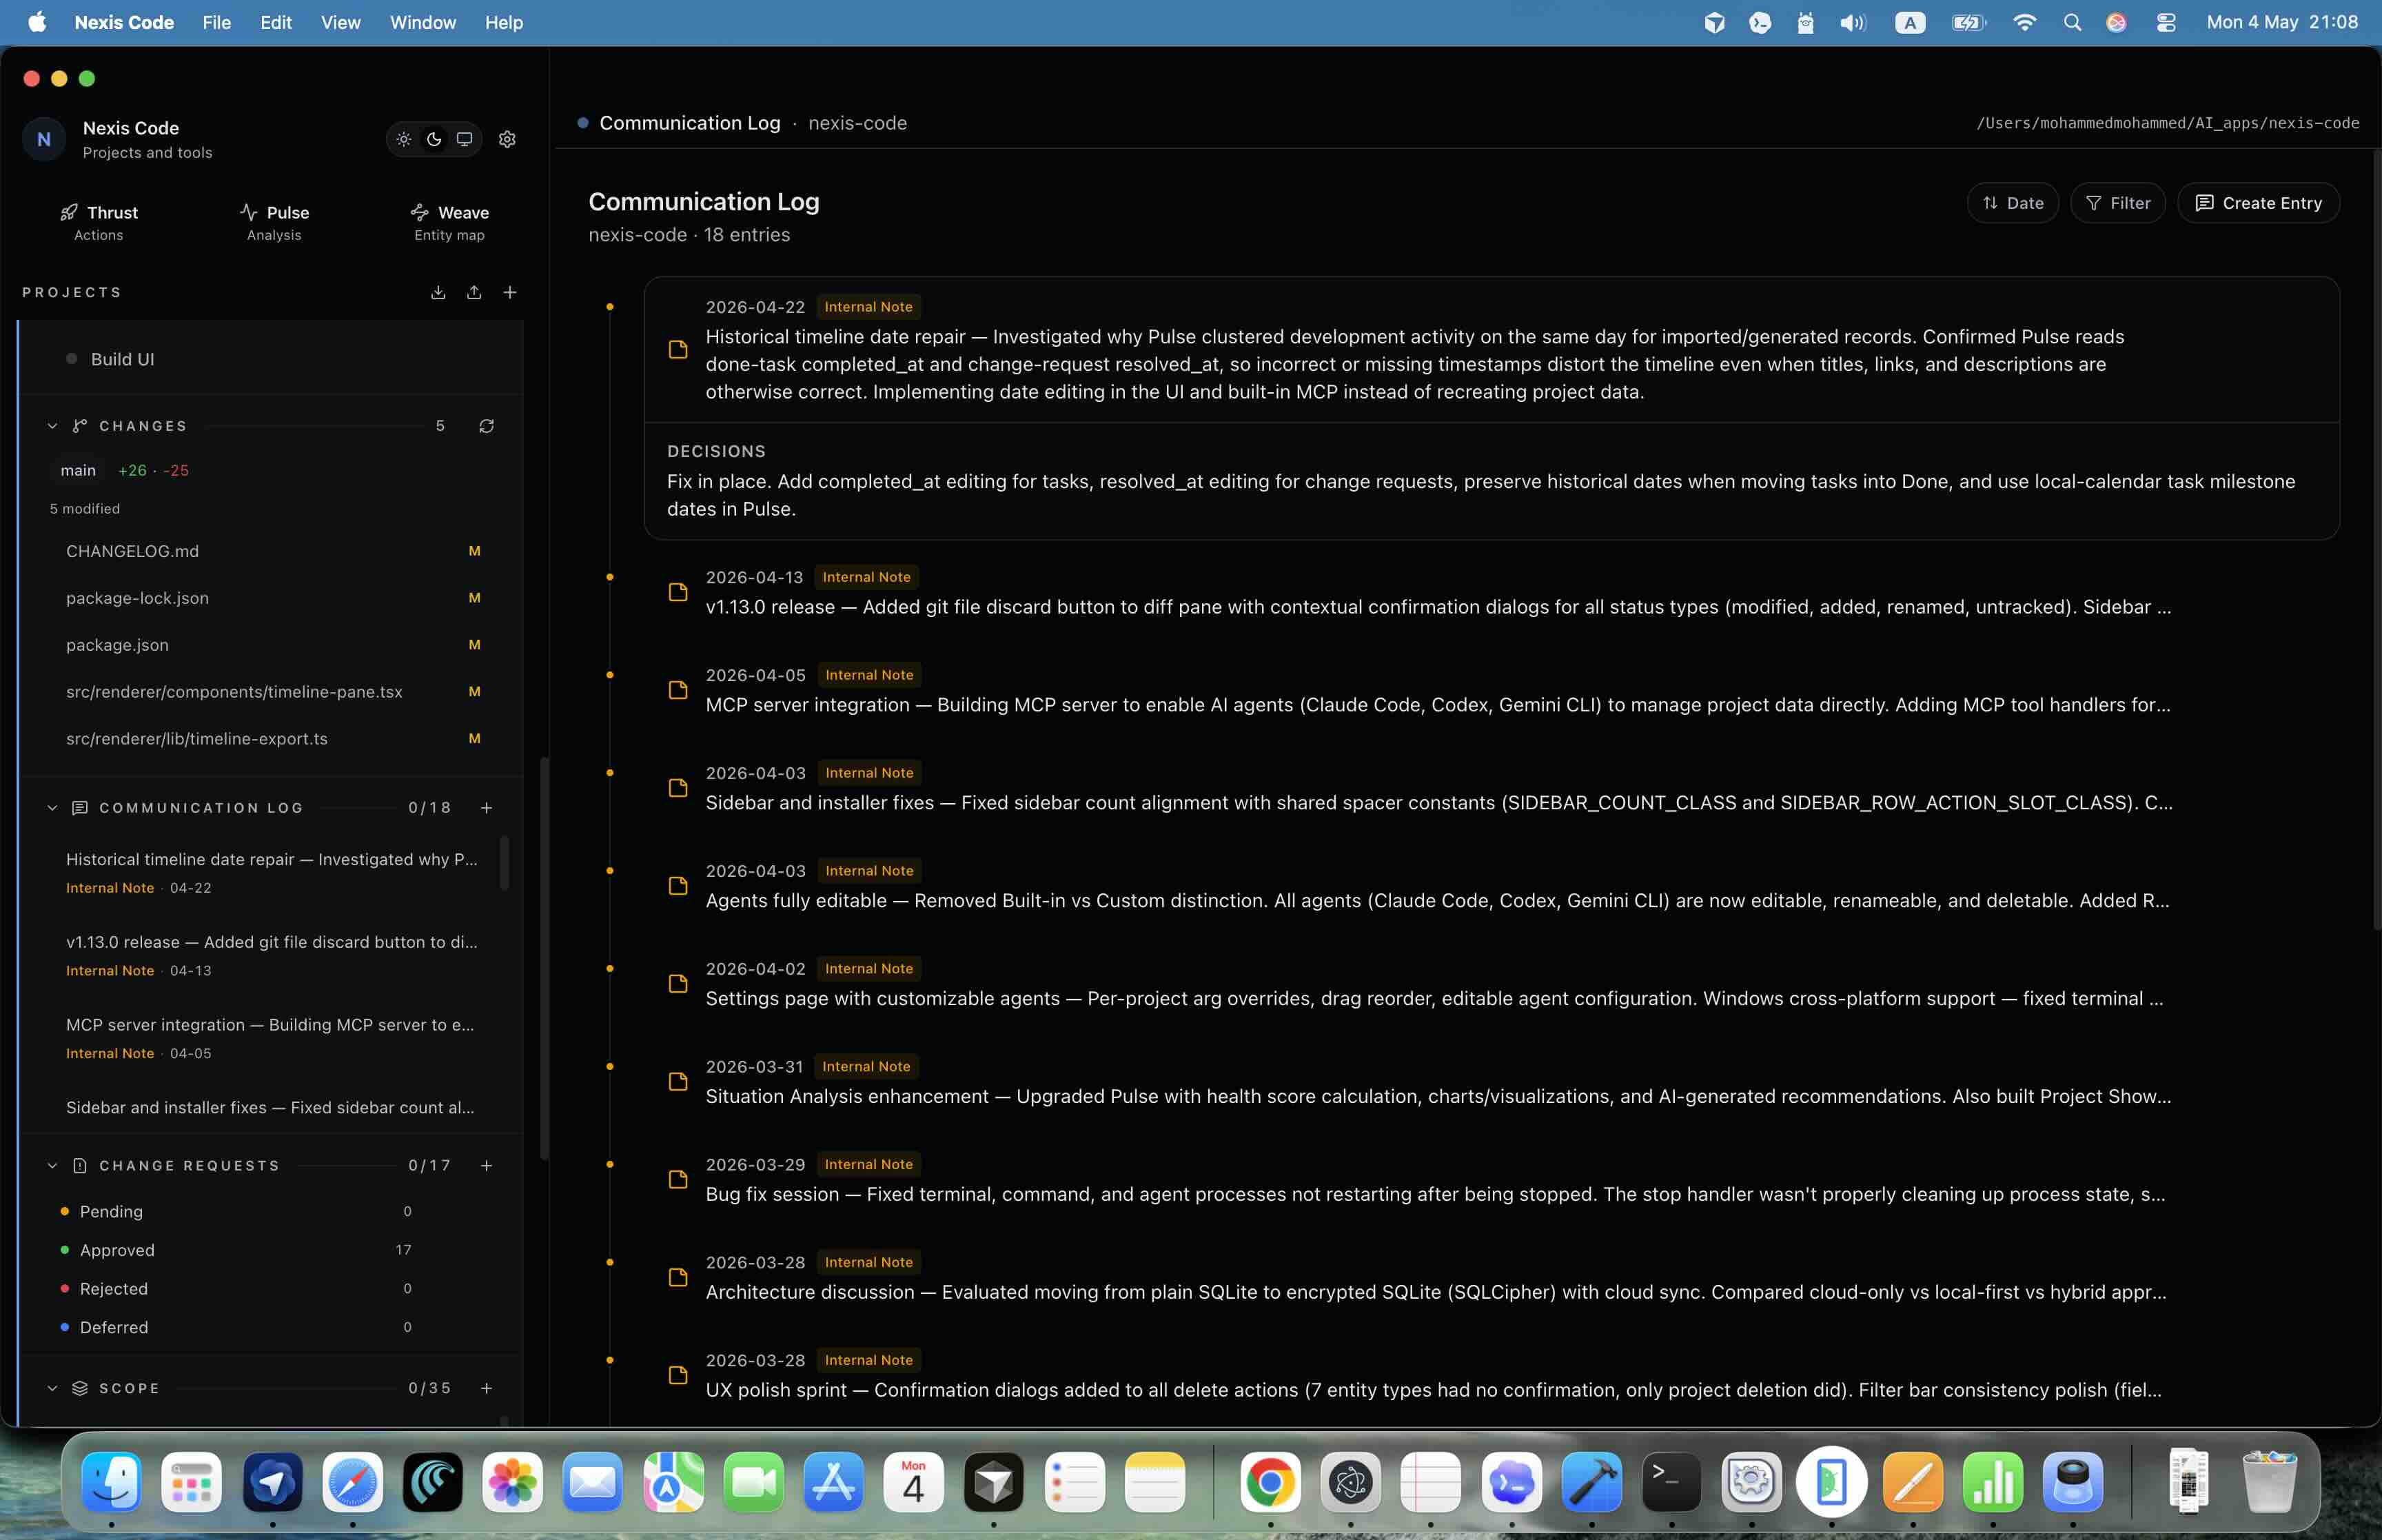Click note icon of Situation Analysis entry
2382x1540 pixels.
[678, 1081]
